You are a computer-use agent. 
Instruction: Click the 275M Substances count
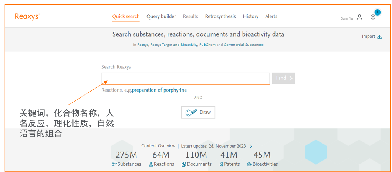point(126,155)
